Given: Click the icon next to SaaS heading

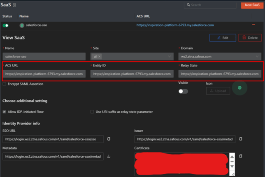Looking at the screenshot, I should tap(15, 5).
